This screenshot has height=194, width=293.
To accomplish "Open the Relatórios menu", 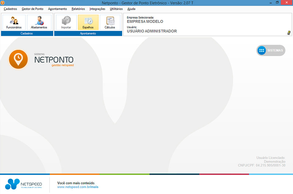I will click(x=78, y=9).
